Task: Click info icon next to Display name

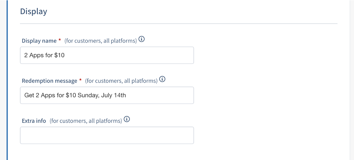Action: (x=142, y=39)
